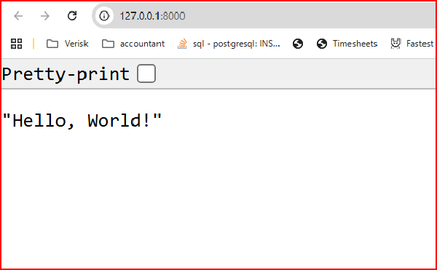Open the apps grid icon in bookmarks bar

[x=16, y=44]
